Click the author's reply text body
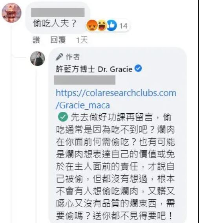 pos(115,166)
